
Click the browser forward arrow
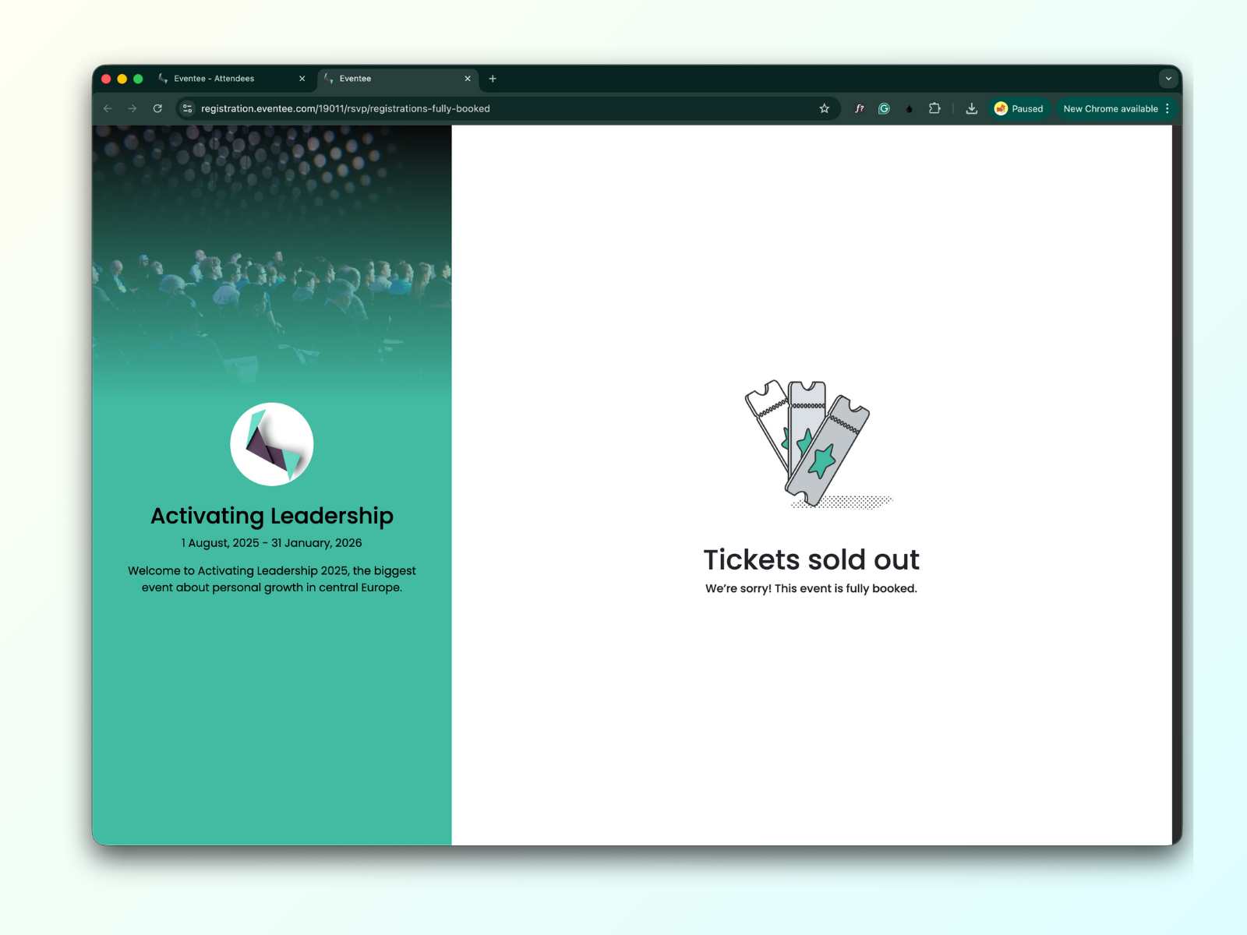132,108
